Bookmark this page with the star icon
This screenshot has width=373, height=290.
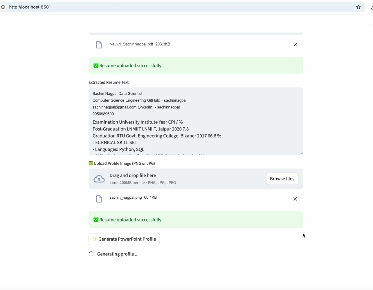[358, 7]
